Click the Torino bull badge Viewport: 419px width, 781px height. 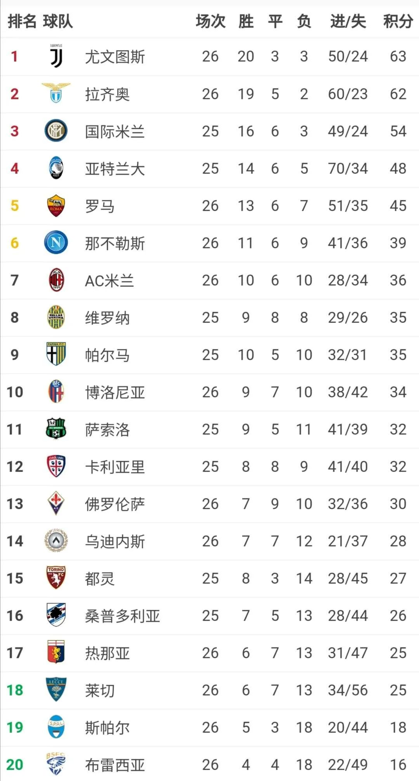56,577
